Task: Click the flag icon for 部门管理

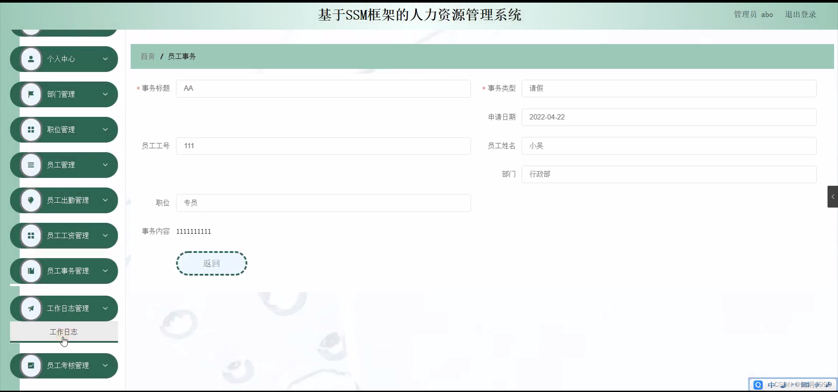Action: (x=31, y=94)
